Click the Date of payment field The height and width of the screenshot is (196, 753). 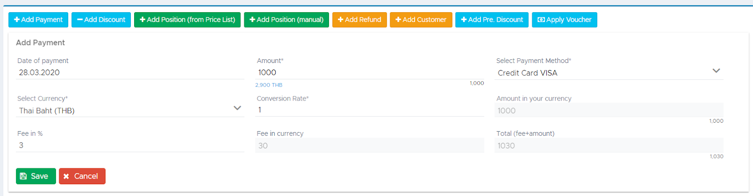(130, 72)
